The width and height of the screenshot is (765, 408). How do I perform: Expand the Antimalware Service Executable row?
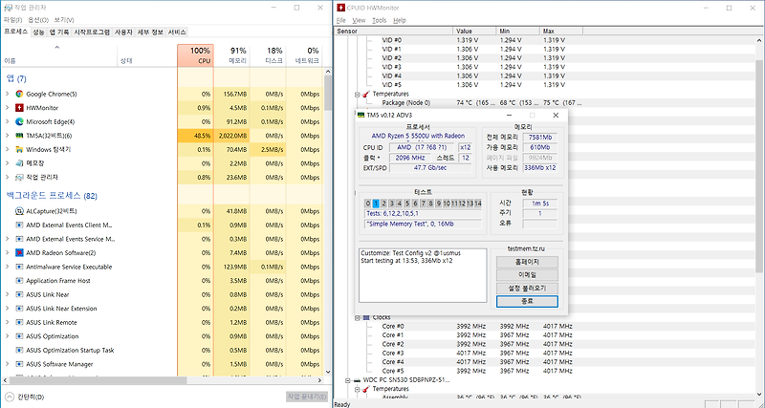coord(7,267)
